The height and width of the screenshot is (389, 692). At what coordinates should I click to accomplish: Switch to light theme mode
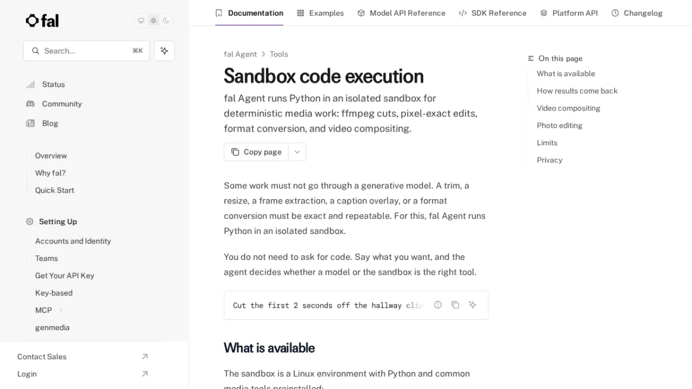pos(153,21)
